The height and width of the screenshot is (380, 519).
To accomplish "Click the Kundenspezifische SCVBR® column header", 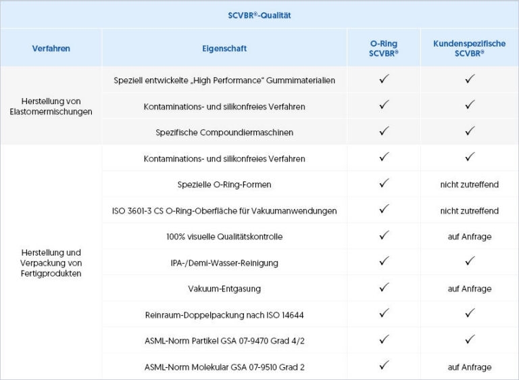I will 470,48.
